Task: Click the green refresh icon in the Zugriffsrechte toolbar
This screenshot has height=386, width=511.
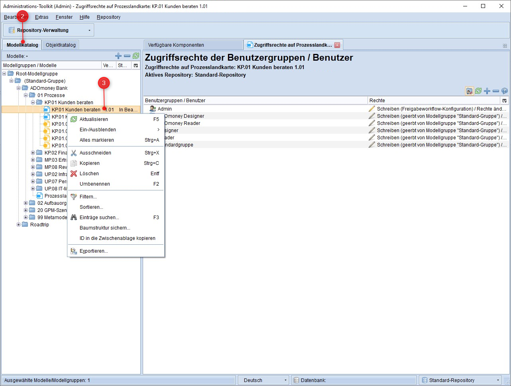Action: [478, 91]
